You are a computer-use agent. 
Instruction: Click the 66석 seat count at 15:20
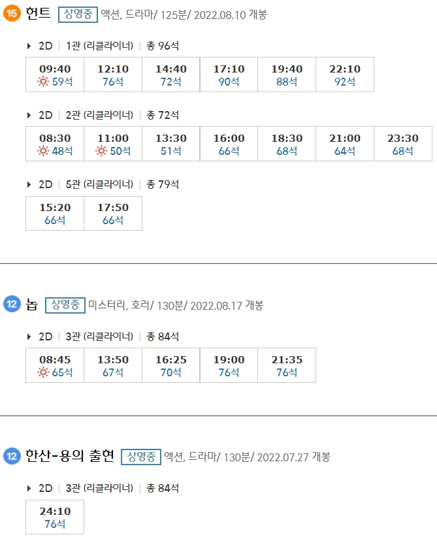click(x=55, y=220)
